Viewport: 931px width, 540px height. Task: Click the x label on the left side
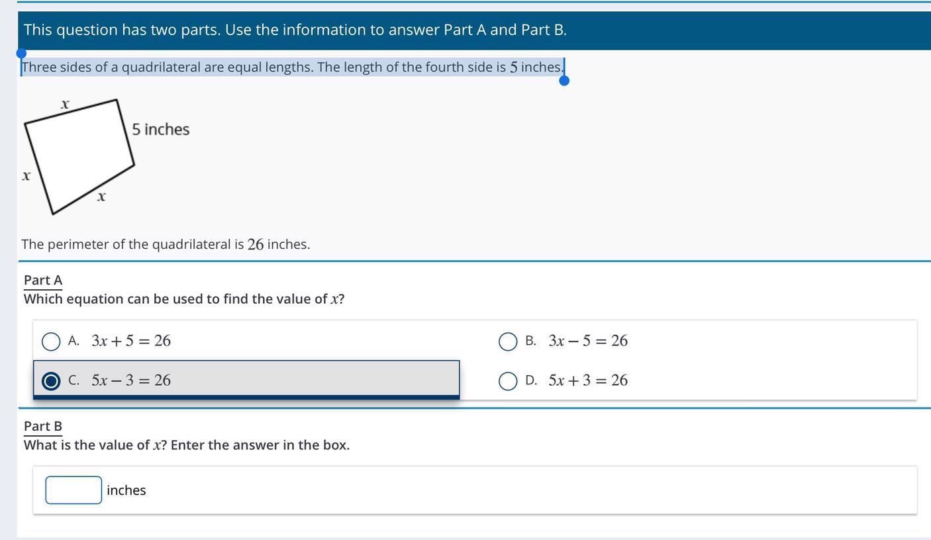coord(26,175)
